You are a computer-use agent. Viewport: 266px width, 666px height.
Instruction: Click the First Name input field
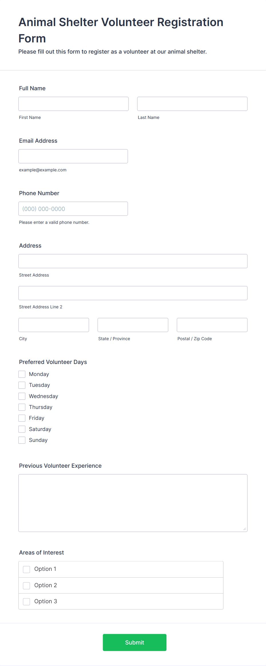point(74,104)
